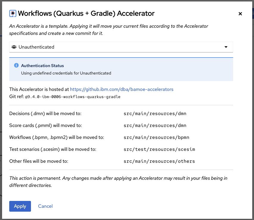The image size is (254, 220).
Task: Click 'Decisions (.dmn) will be moved to:' label
Action: [45, 114]
